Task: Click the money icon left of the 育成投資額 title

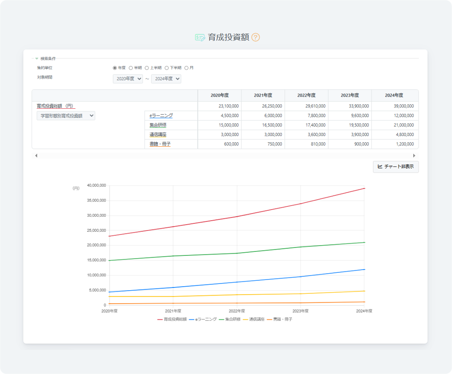Action: click(200, 37)
